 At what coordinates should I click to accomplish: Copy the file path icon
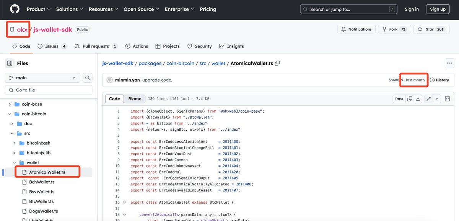click(278, 63)
